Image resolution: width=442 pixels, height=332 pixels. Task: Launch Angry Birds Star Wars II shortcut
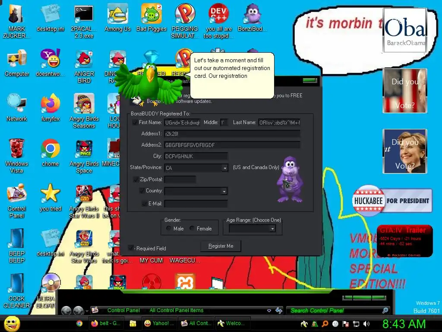point(84,201)
